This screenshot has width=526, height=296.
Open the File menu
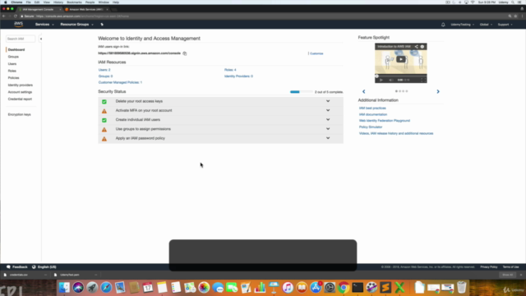[28, 2]
